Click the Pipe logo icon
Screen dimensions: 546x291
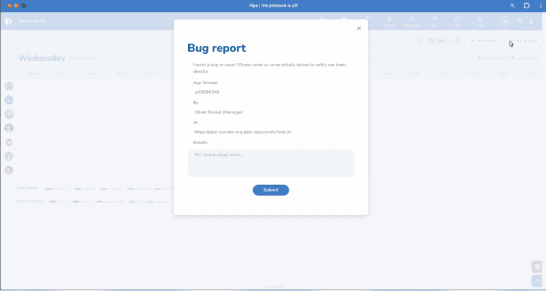point(8,21)
